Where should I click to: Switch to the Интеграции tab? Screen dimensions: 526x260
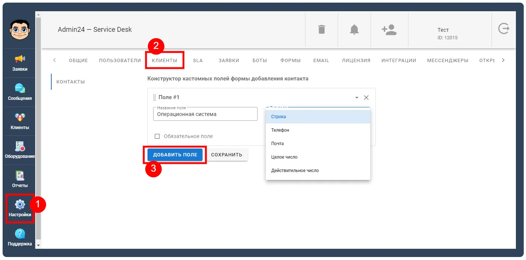399,60
